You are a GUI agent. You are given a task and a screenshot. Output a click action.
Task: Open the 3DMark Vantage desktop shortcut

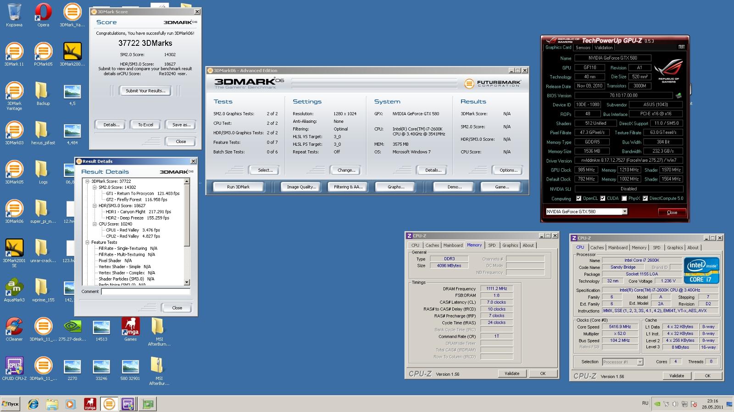coord(14,96)
